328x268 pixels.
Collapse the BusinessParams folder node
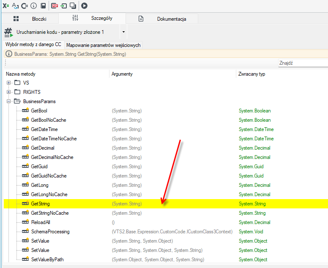(x=8, y=101)
